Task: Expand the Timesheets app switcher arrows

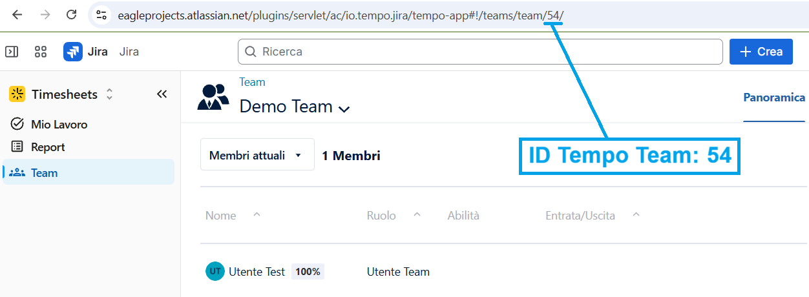Action: pos(109,94)
